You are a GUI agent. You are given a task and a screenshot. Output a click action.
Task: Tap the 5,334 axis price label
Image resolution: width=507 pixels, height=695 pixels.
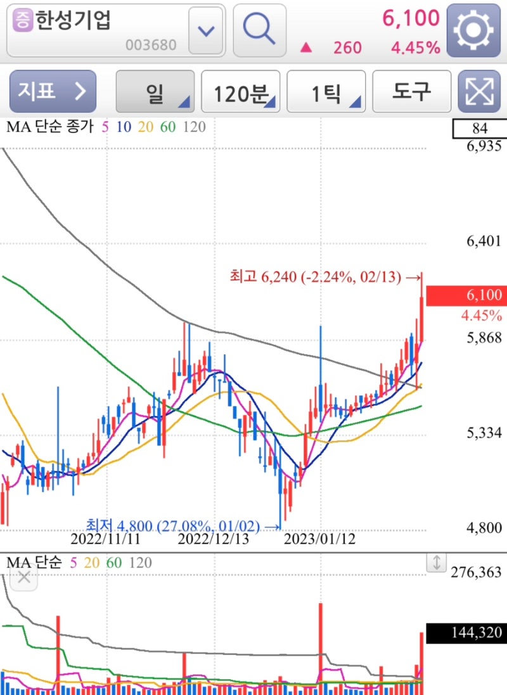[x=484, y=433]
